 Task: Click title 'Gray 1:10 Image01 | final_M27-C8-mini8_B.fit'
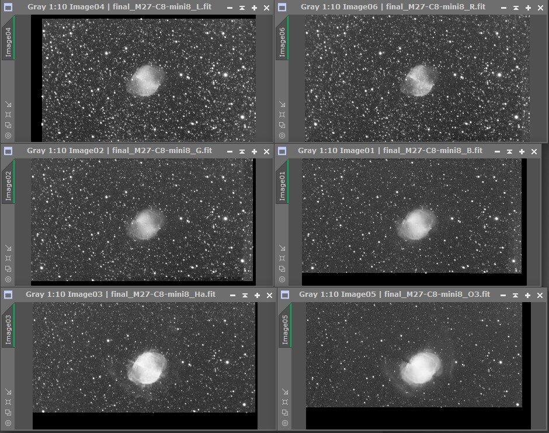click(390, 150)
